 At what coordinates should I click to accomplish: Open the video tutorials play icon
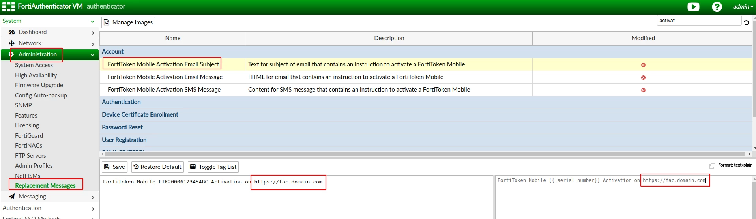coord(693,7)
